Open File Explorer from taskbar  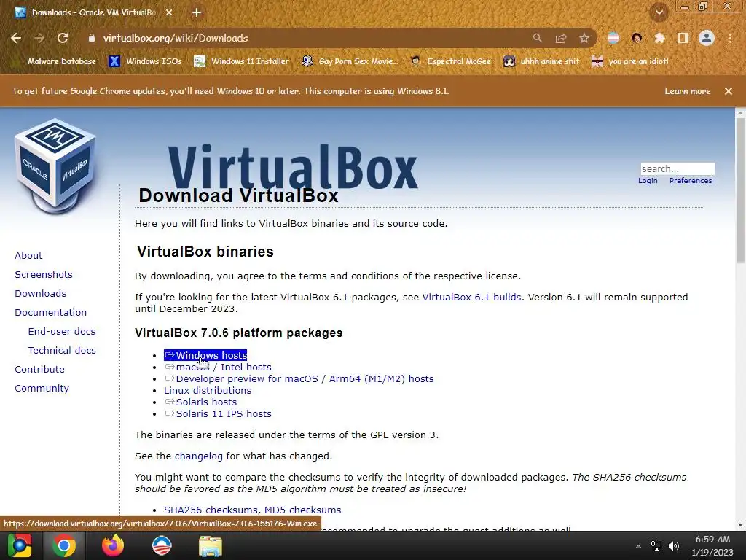click(x=210, y=546)
